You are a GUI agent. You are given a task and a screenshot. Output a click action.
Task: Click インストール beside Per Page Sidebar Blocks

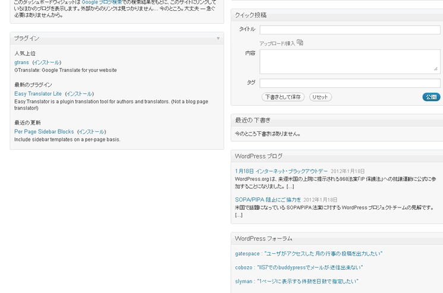click(92, 132)
